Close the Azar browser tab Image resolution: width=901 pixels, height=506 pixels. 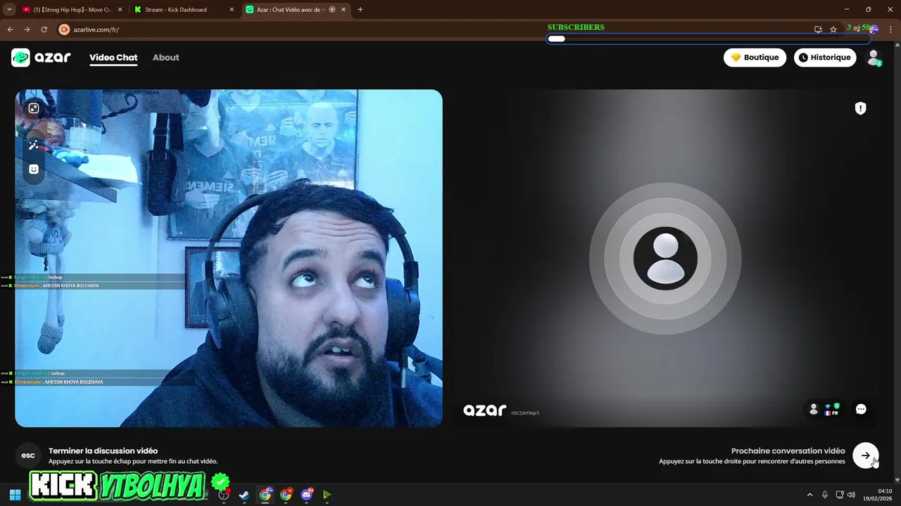coord(344,10)
